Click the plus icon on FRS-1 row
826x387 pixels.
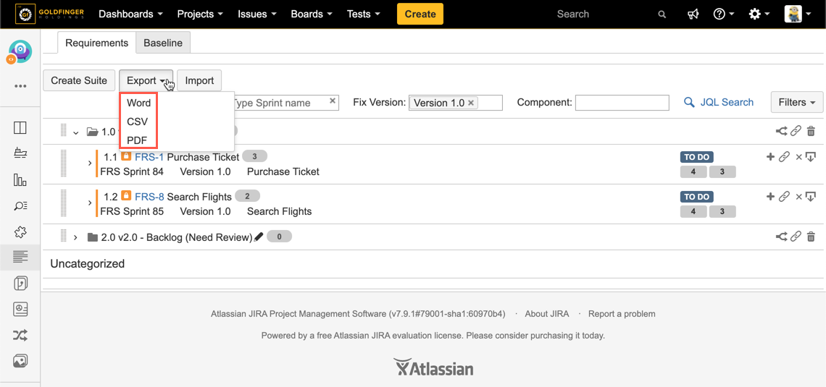coord(770,157)
